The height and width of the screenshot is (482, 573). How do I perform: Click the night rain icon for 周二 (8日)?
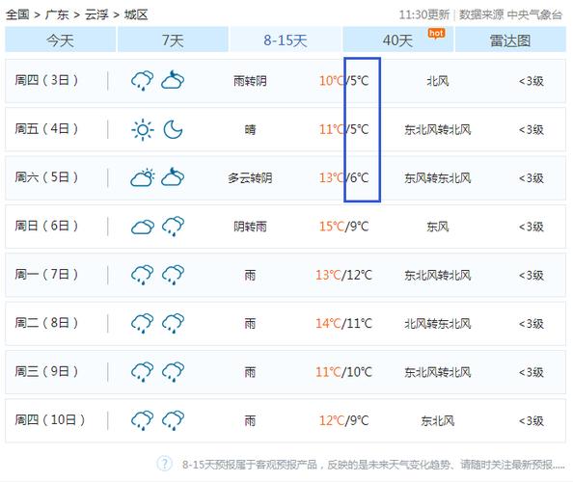174,323
